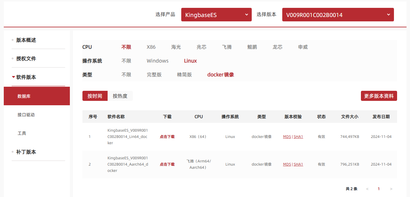The width and height of the screenshot is (410, 197).
Task: Select 接口驱动 sidebar item
Action: [26, 115]
